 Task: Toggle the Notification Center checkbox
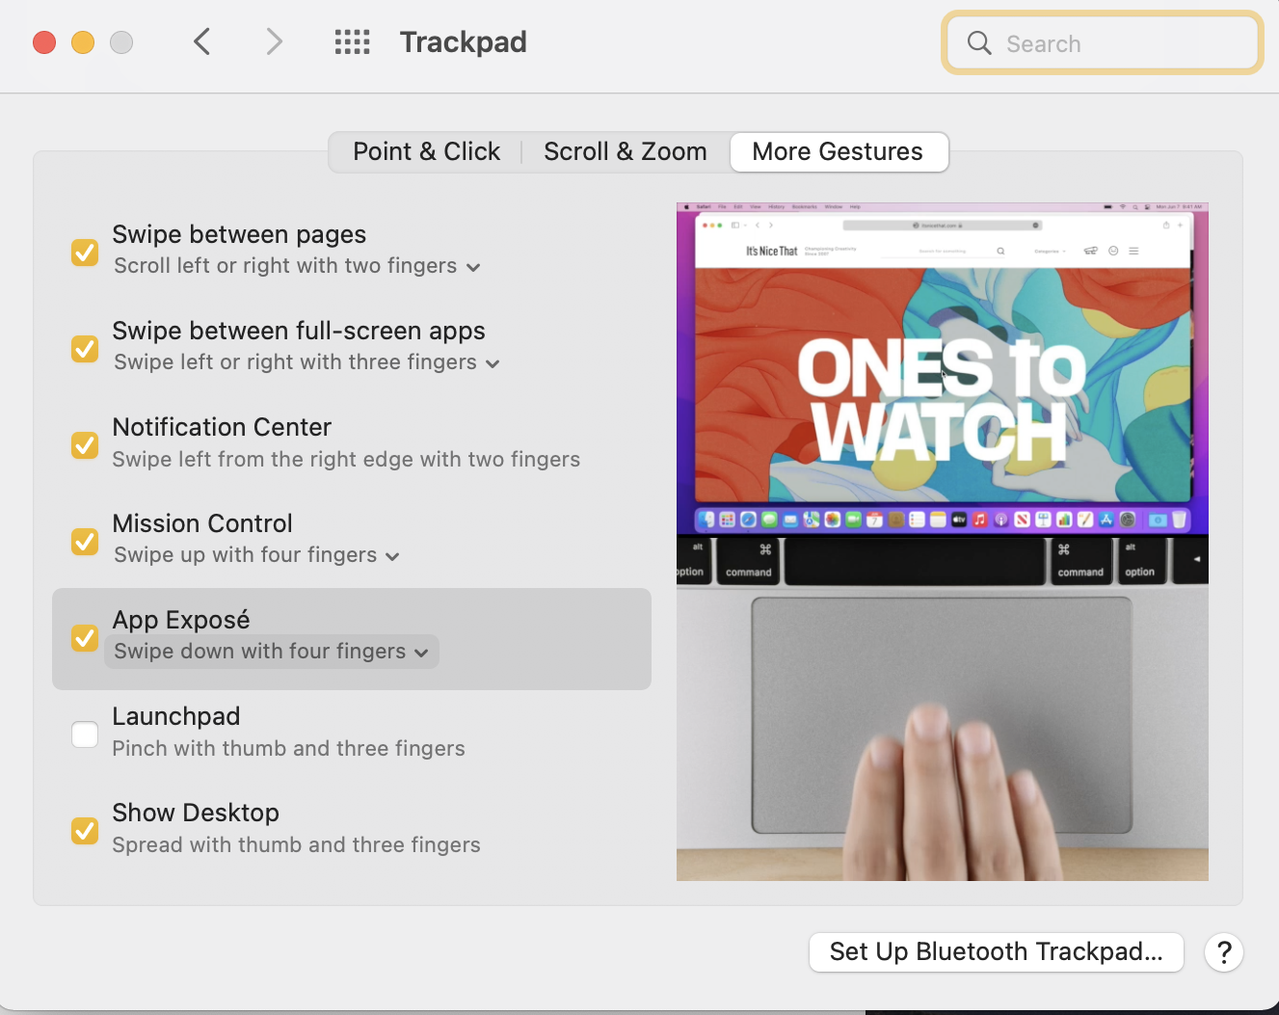pyautogui.click(x=85, y=444)
